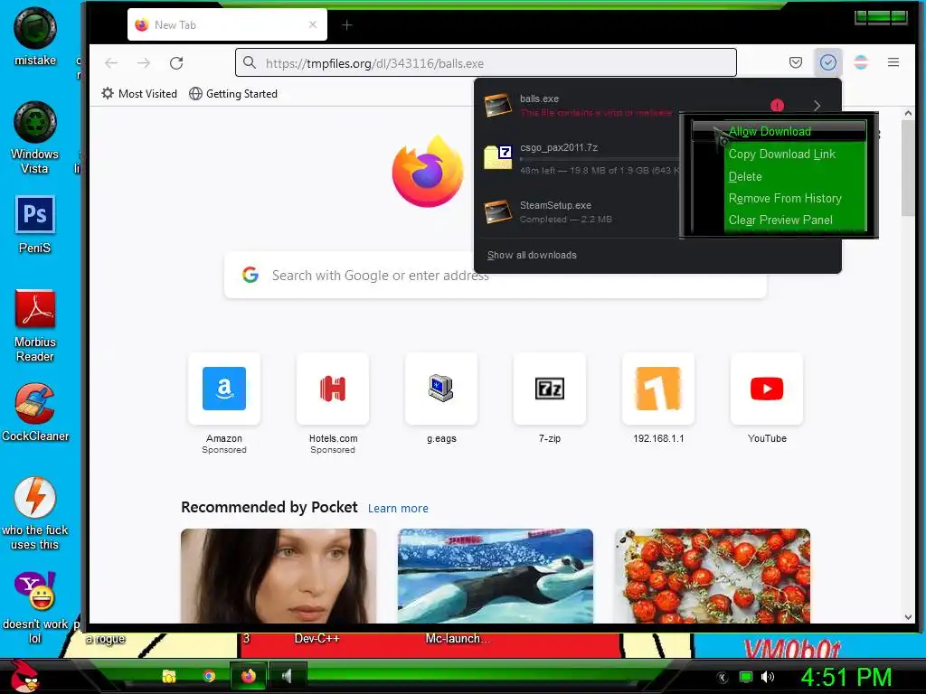Click the Learn more link next to Pocket
The height and width of the screenshot is (694, 926).
[x=398, y=508]
